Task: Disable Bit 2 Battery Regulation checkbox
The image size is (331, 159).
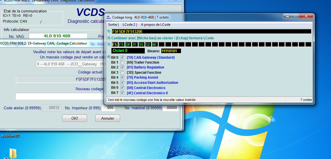Action: tap(122, 67)
